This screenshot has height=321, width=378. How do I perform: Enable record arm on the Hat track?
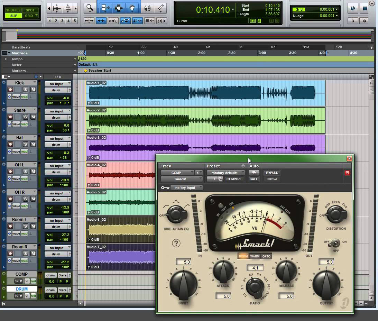coord(11,144)
